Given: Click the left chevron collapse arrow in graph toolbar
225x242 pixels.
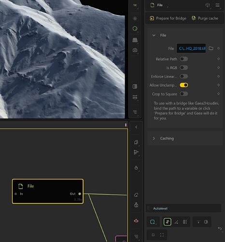Looking at the screenshot, I should tap(136, 127).
